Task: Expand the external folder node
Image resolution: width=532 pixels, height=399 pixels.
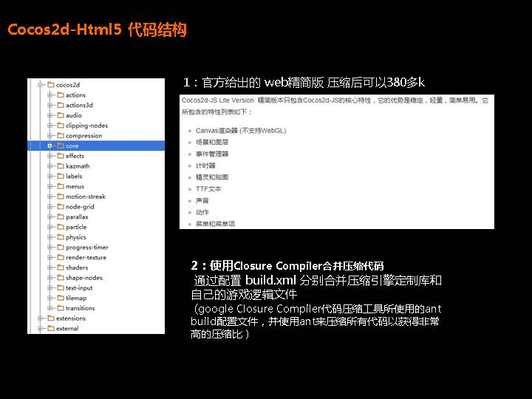Action: point(41,329)
